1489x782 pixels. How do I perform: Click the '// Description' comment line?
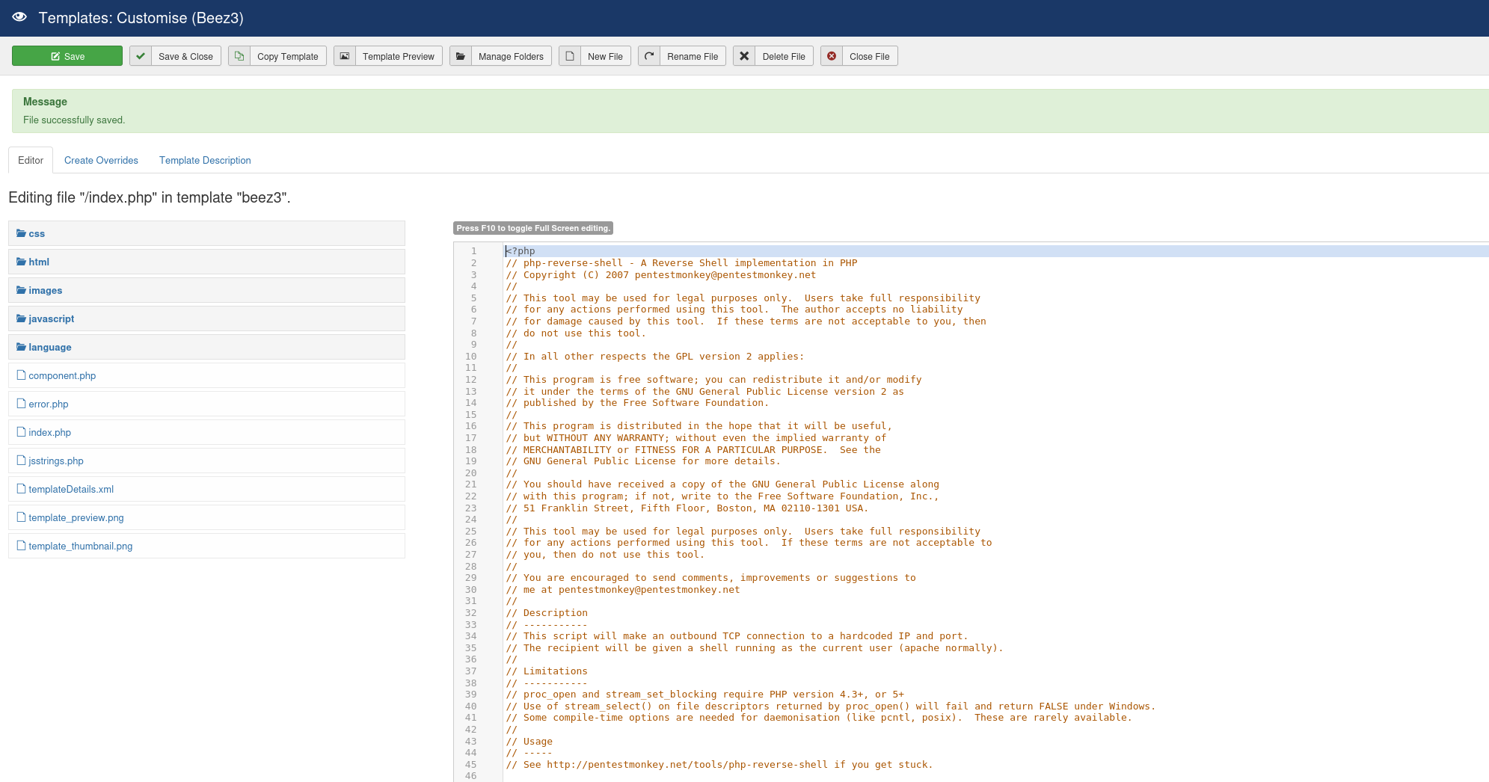click(547, 613)
